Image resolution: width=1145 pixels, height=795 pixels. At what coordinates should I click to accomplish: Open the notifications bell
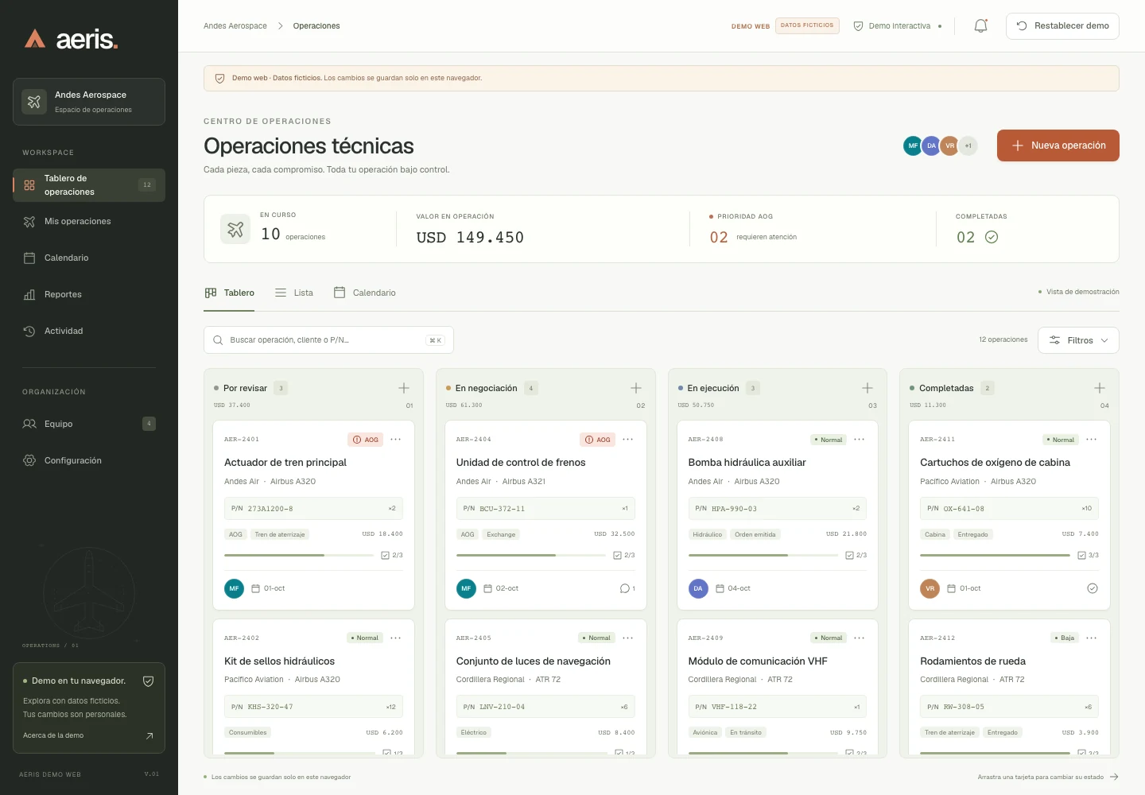click(x=981, y=26)
